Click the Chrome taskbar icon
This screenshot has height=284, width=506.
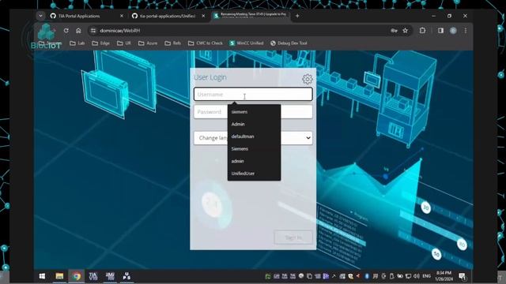tap(77, 276)
